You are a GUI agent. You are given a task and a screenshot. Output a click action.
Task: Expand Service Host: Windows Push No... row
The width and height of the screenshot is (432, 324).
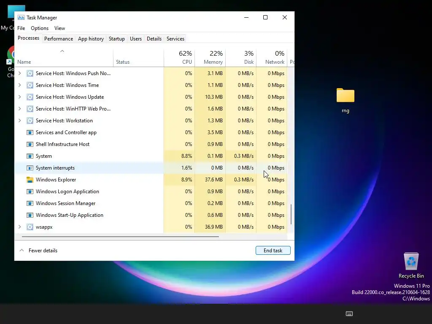[x=19, y=73]
